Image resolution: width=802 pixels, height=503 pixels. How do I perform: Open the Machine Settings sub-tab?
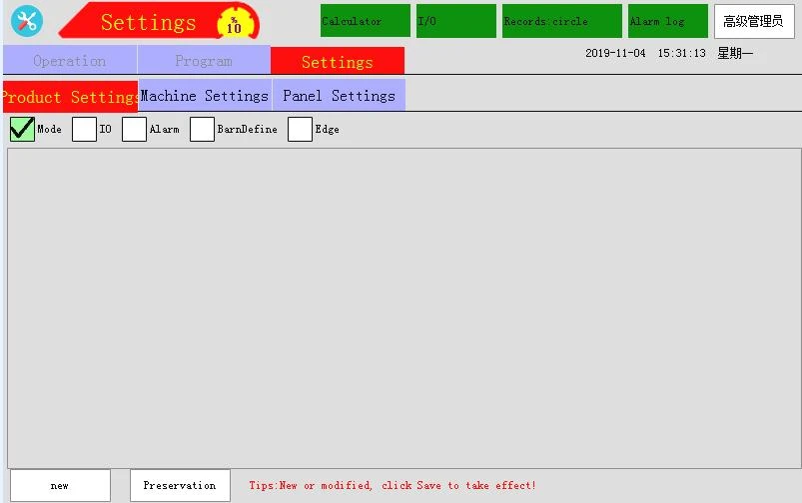205,95
